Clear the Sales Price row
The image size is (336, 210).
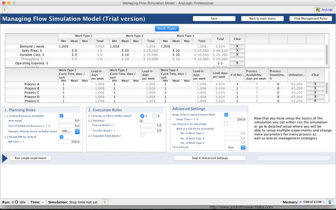(x=237, y=50)
